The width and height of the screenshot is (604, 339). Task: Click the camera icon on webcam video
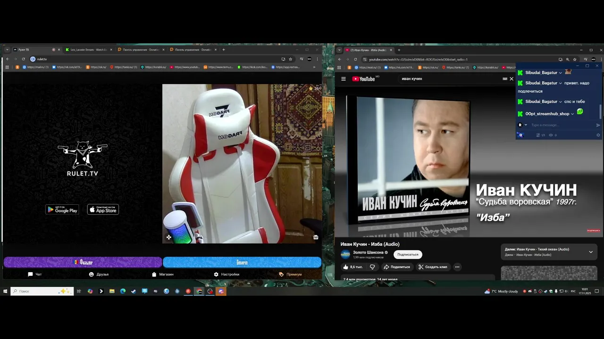click(316, 237)
